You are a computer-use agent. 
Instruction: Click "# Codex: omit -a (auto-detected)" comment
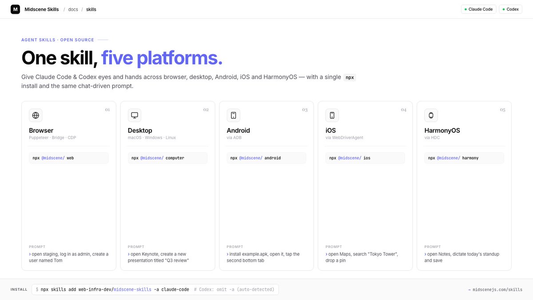pos(234,290)
